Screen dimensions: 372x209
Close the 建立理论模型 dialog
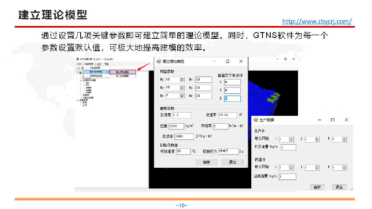[241, 61]
